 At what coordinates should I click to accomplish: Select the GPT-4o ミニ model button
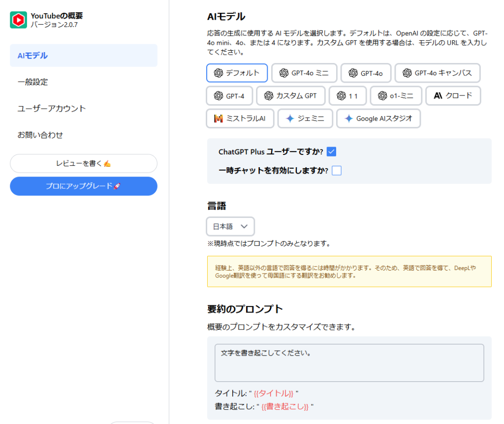tap(304, 73)
